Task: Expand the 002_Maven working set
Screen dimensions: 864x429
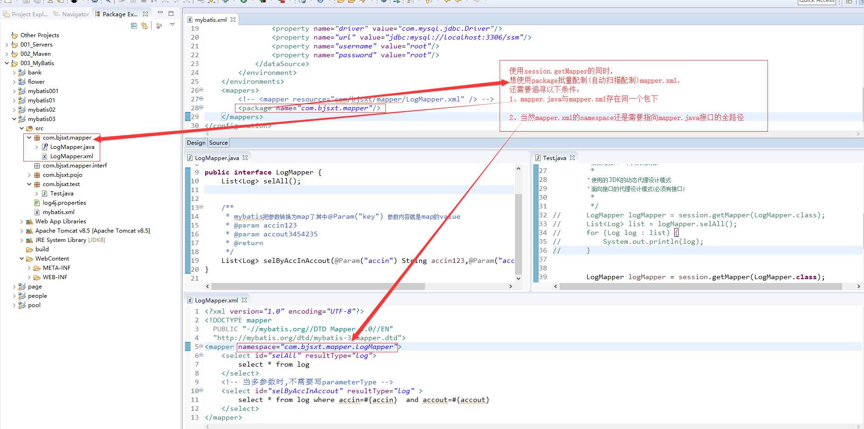Action: 7,54
